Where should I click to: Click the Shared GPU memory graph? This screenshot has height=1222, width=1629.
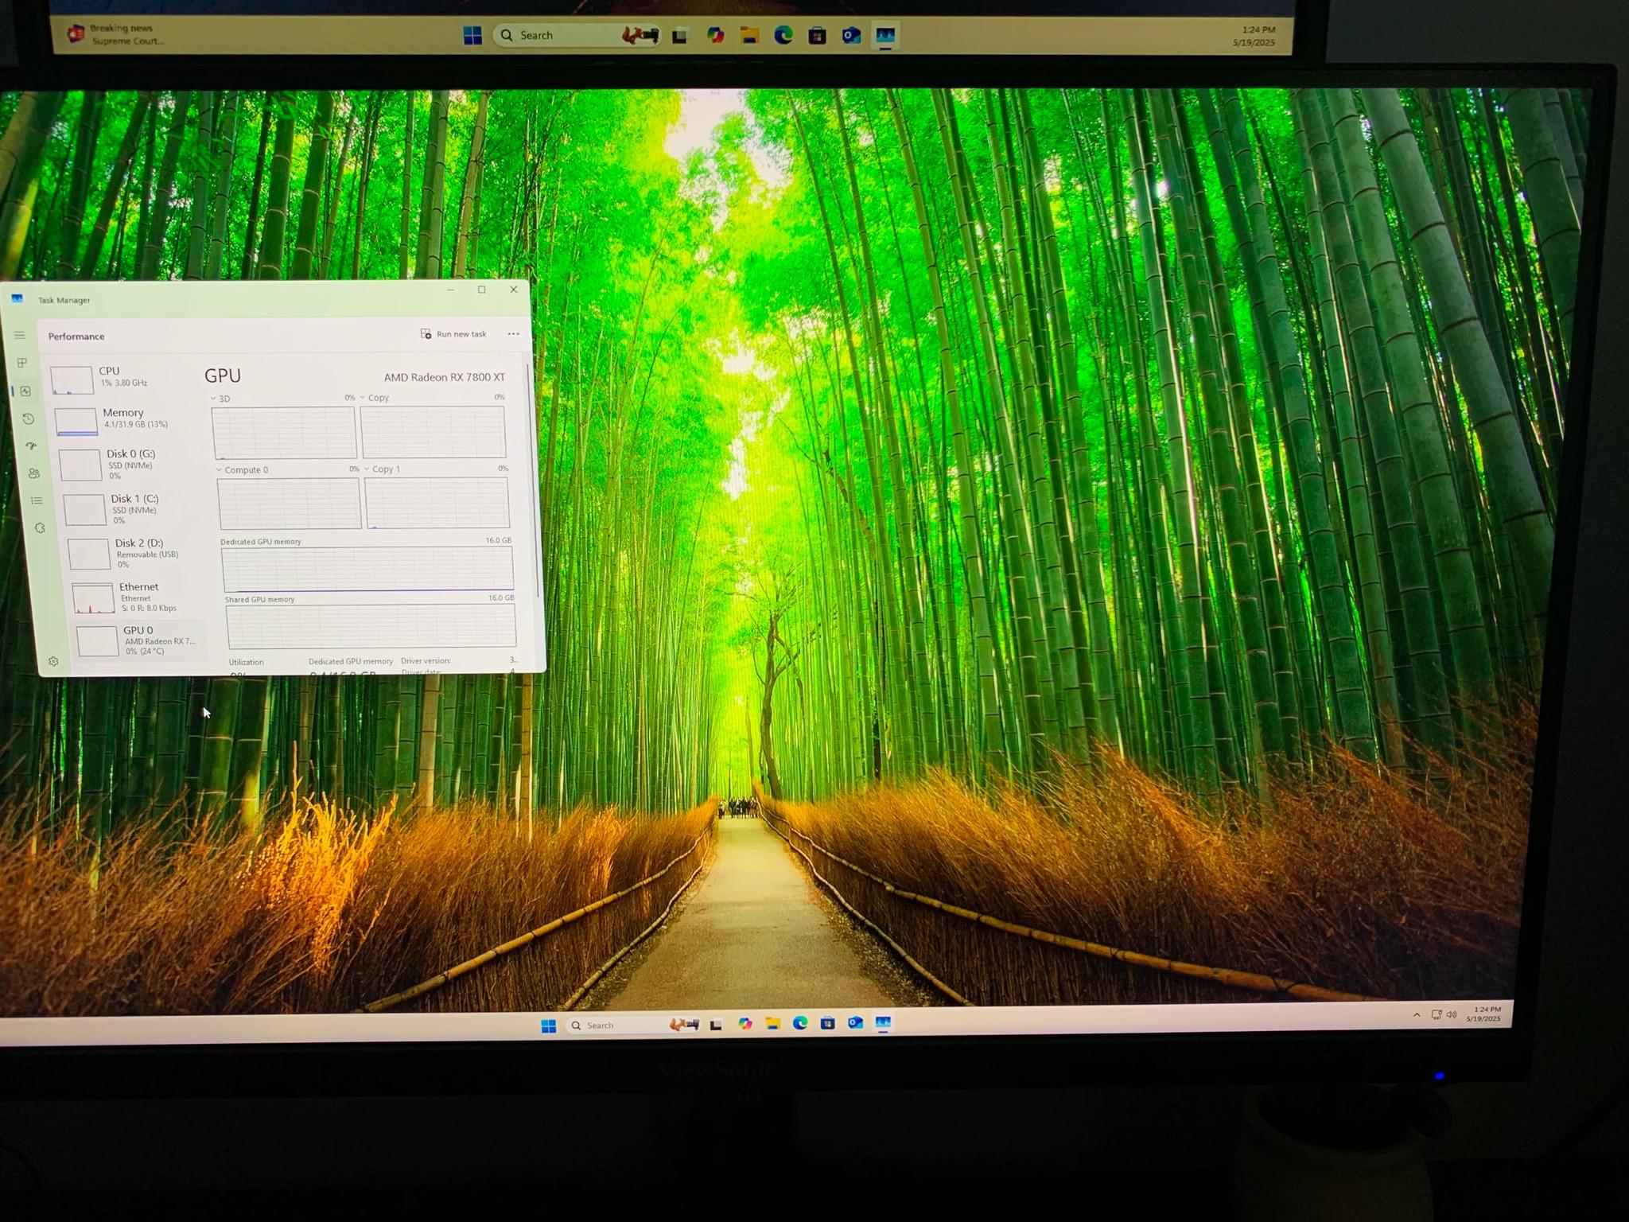click(x=371, y=626)
